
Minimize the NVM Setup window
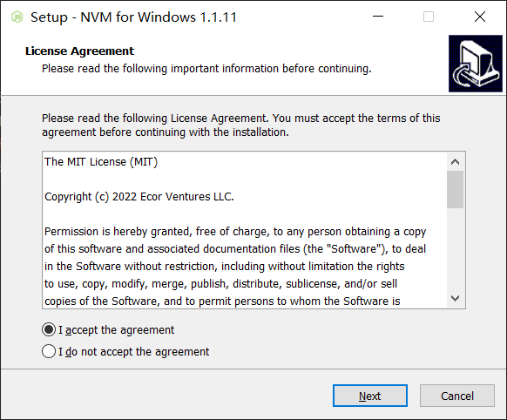378,17
